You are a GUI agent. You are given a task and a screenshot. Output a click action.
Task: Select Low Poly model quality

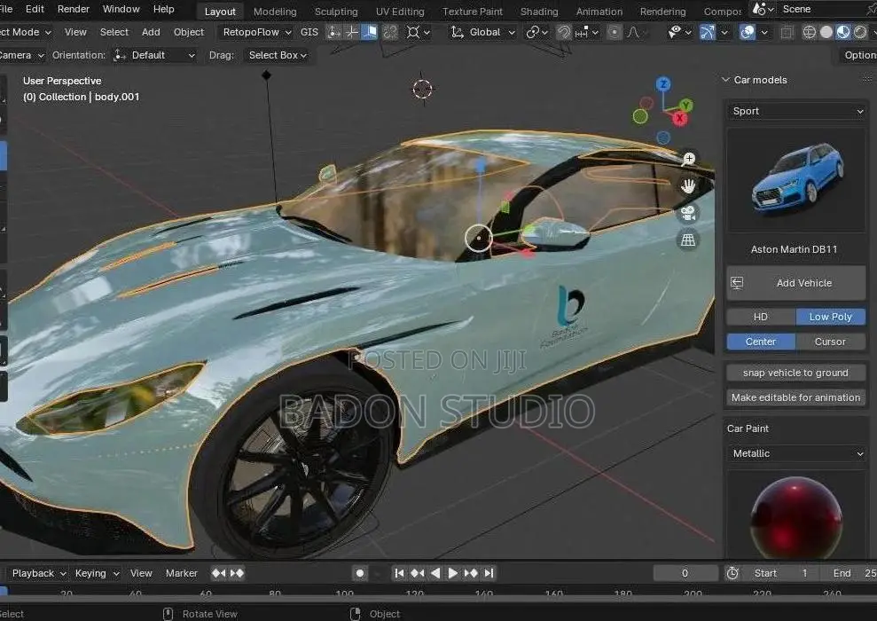click(831, 317)
